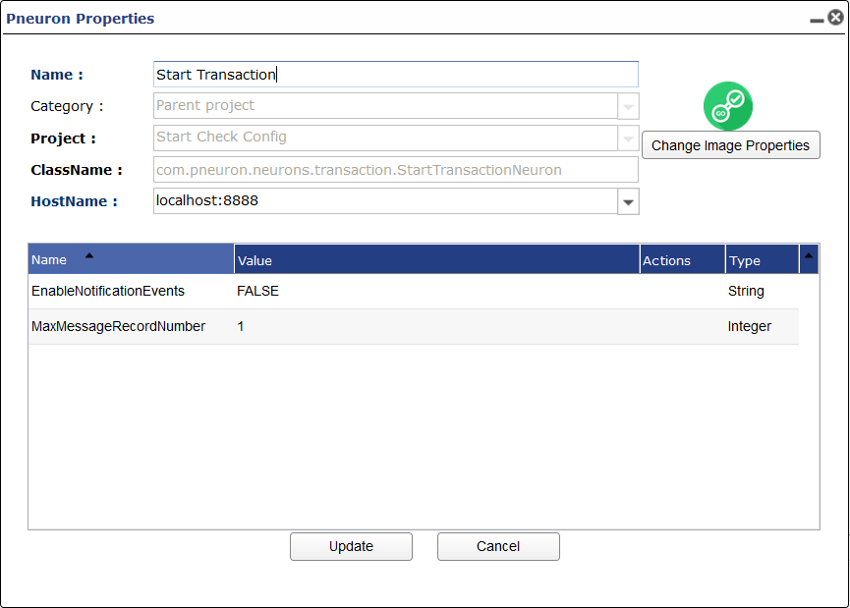Screen dimensions: 850x608
Task: Click the value 1 for MaxMessageRecordNumber
Action: click(240, 326)
